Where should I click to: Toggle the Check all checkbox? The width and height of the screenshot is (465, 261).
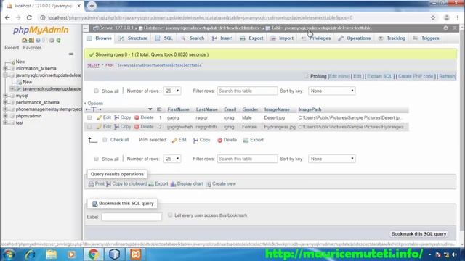click(x=105, y=140)
